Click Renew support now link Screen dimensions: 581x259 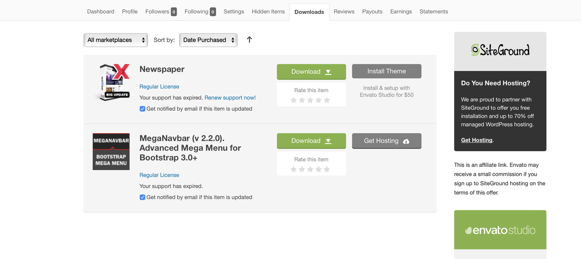[230, 98]
